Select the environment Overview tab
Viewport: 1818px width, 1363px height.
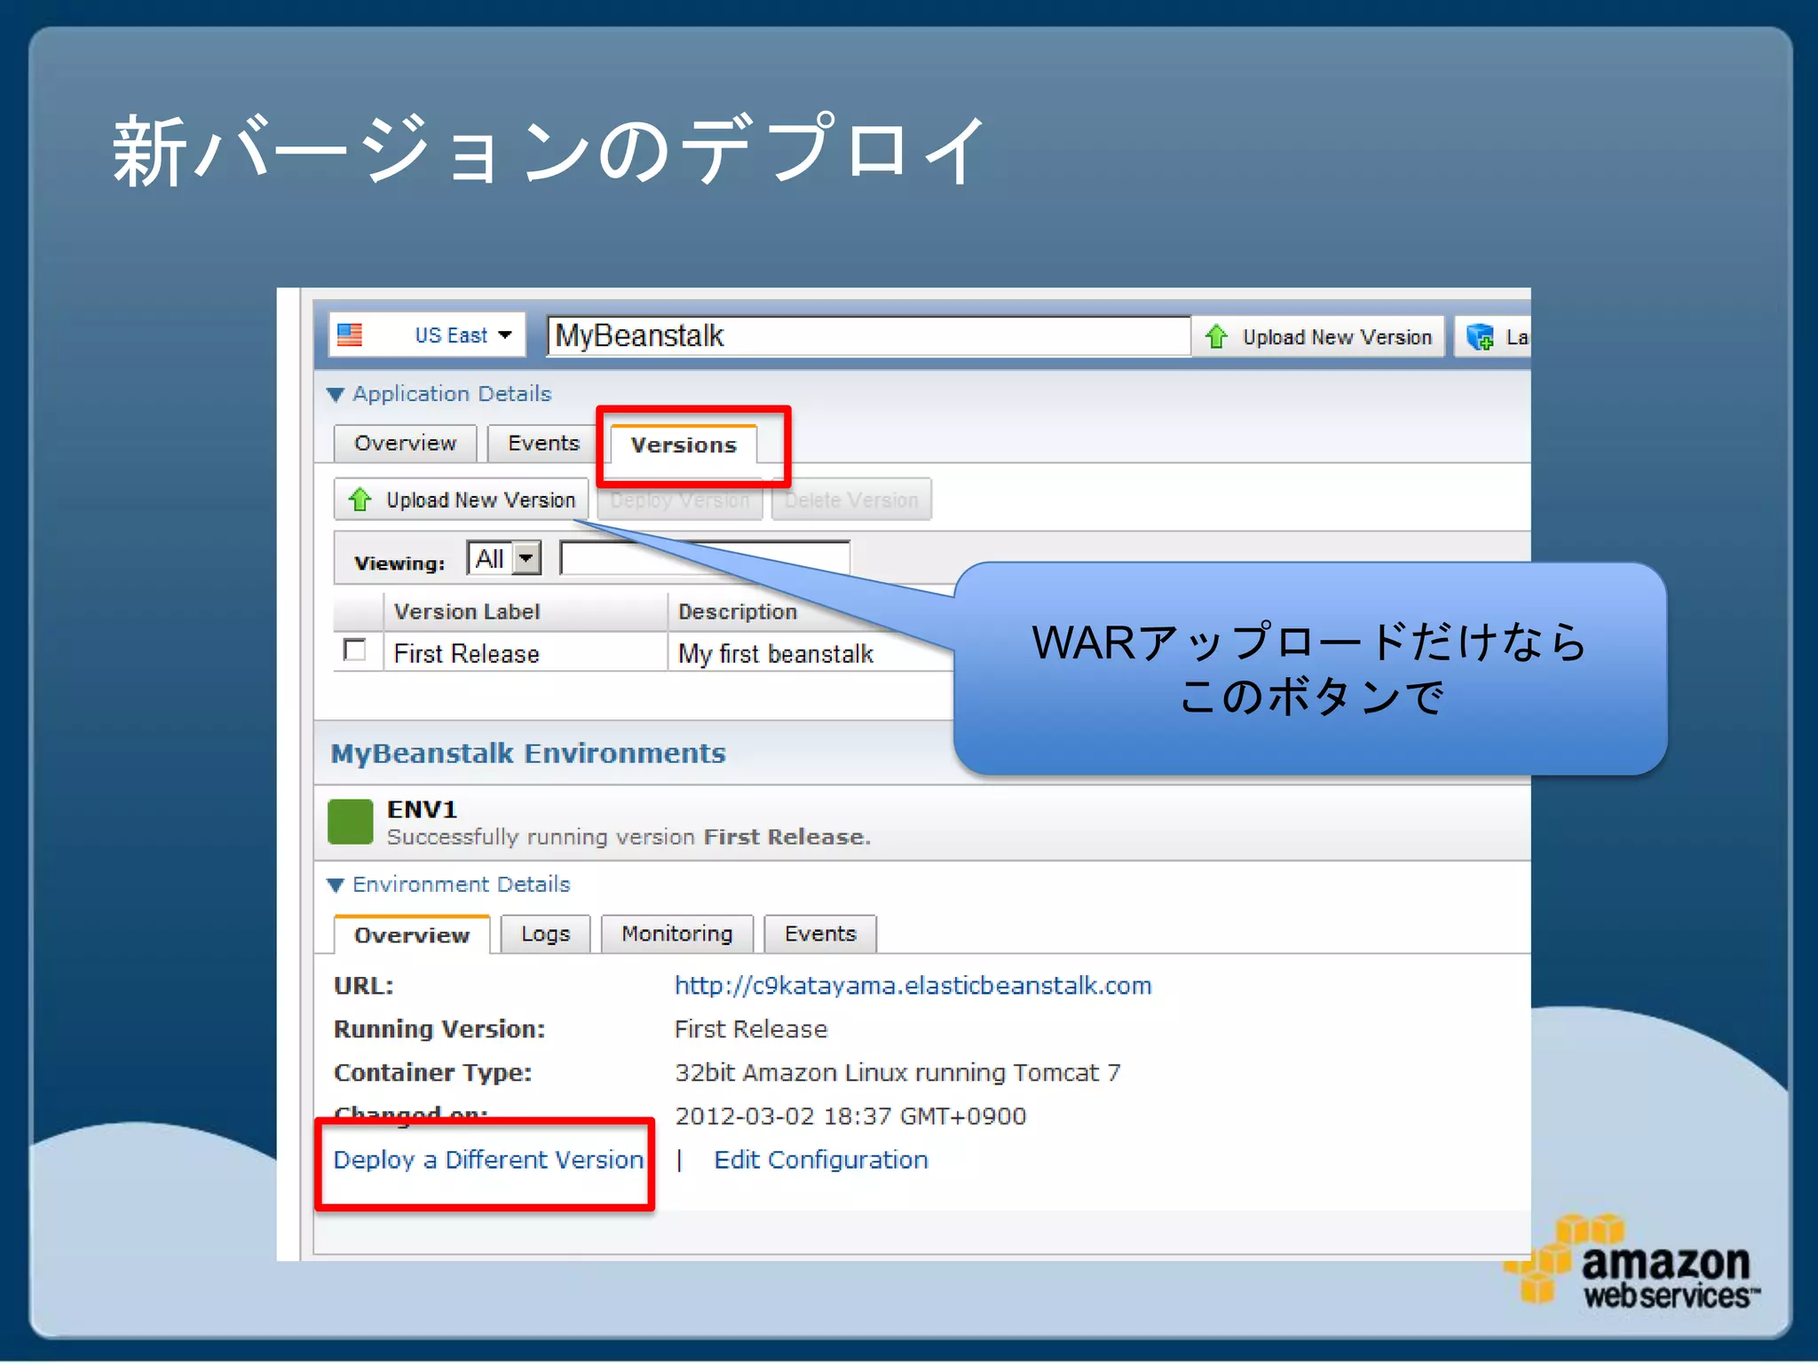pyautogui.click(x=412, y=935)
